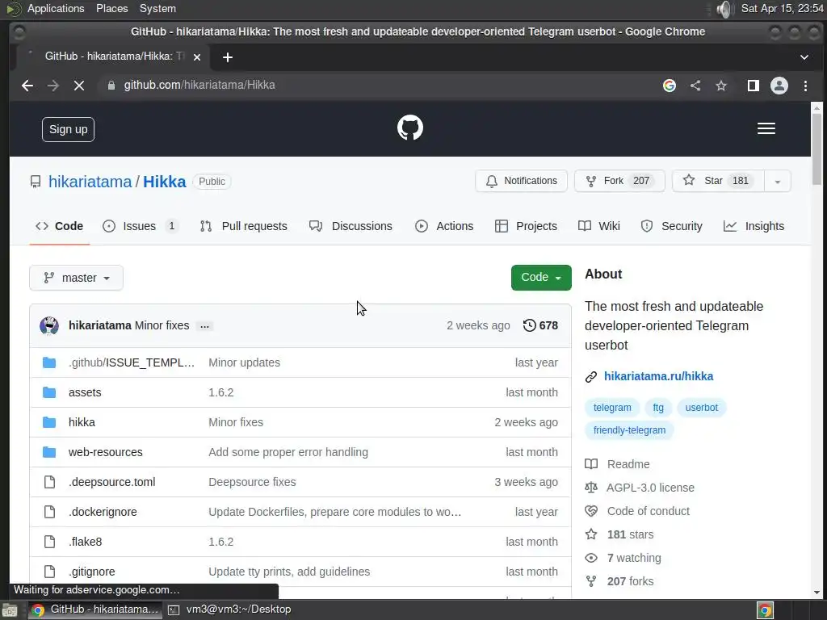Screen dimensions: 827x620
Task: Click the commit history clock icon 678
Action: pyautogui.click(x=540, y=325)
